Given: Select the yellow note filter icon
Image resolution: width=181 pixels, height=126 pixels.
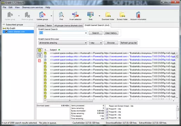Looking at the screenshot, I should click(40, 50).
